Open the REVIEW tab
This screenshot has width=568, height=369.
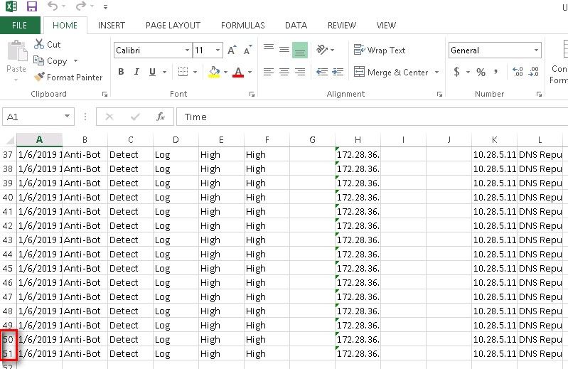click(342, 26)
